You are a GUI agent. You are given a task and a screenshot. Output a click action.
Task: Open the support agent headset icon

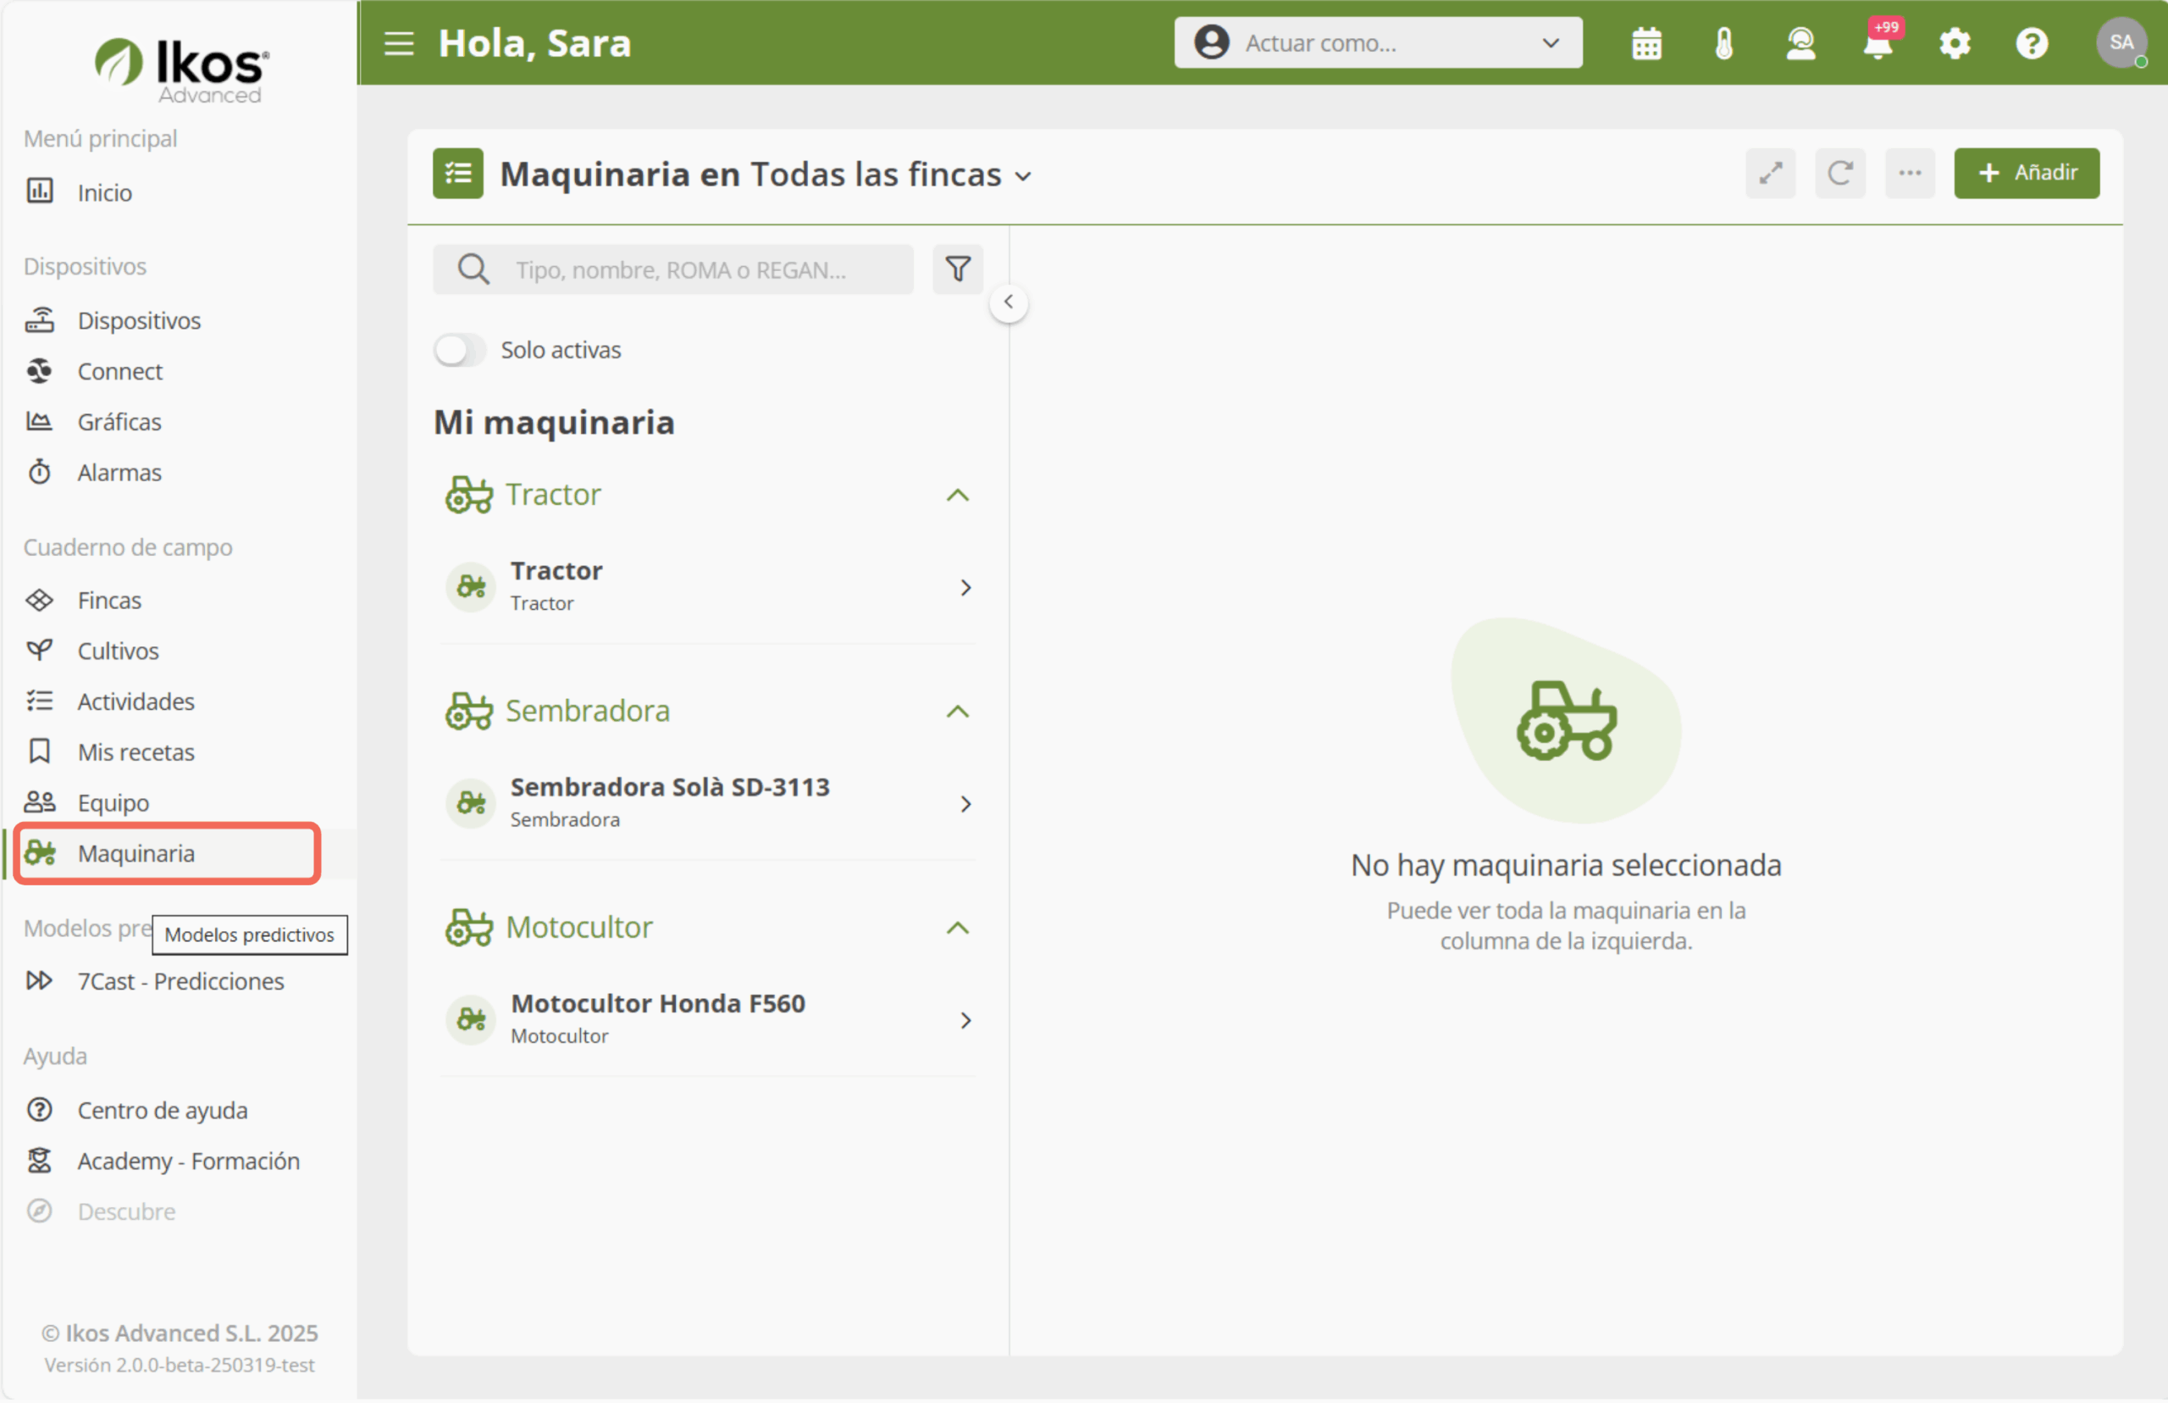pos(1800,43)
